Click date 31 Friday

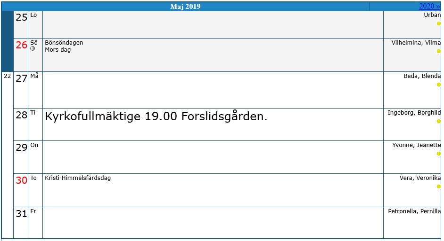[x=21, y=214]
